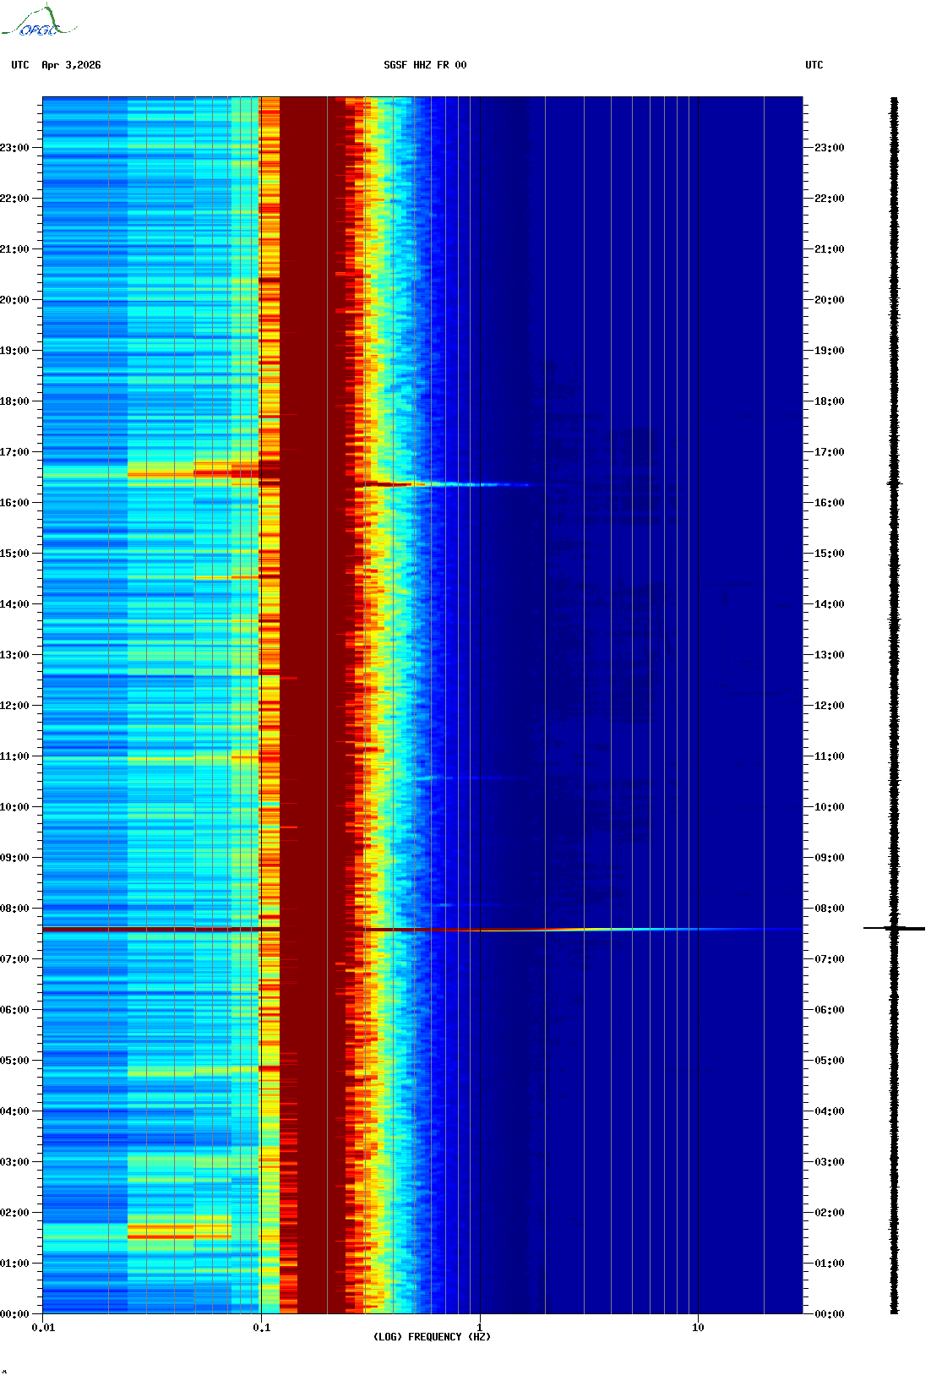Click the (LOG) FREQUENCY (HZ) axis title
The image size is (931, 1381).
click(x=432, y=1337)
